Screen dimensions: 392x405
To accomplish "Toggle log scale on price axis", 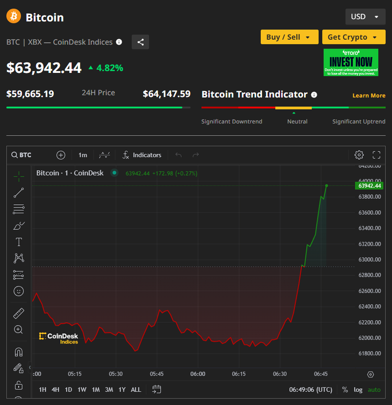I will coord(358,390).
